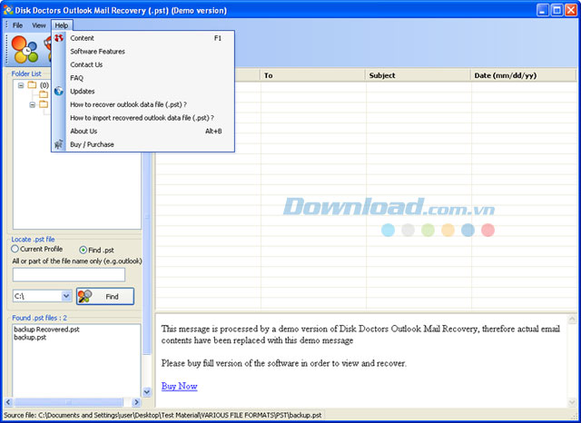Image resolution: width=581 pixels, height=423 pixels.
Task: Open the View menu
Action: coord(39,25)
